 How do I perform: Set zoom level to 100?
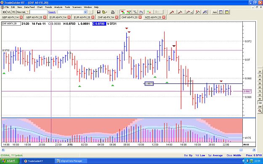260,103
